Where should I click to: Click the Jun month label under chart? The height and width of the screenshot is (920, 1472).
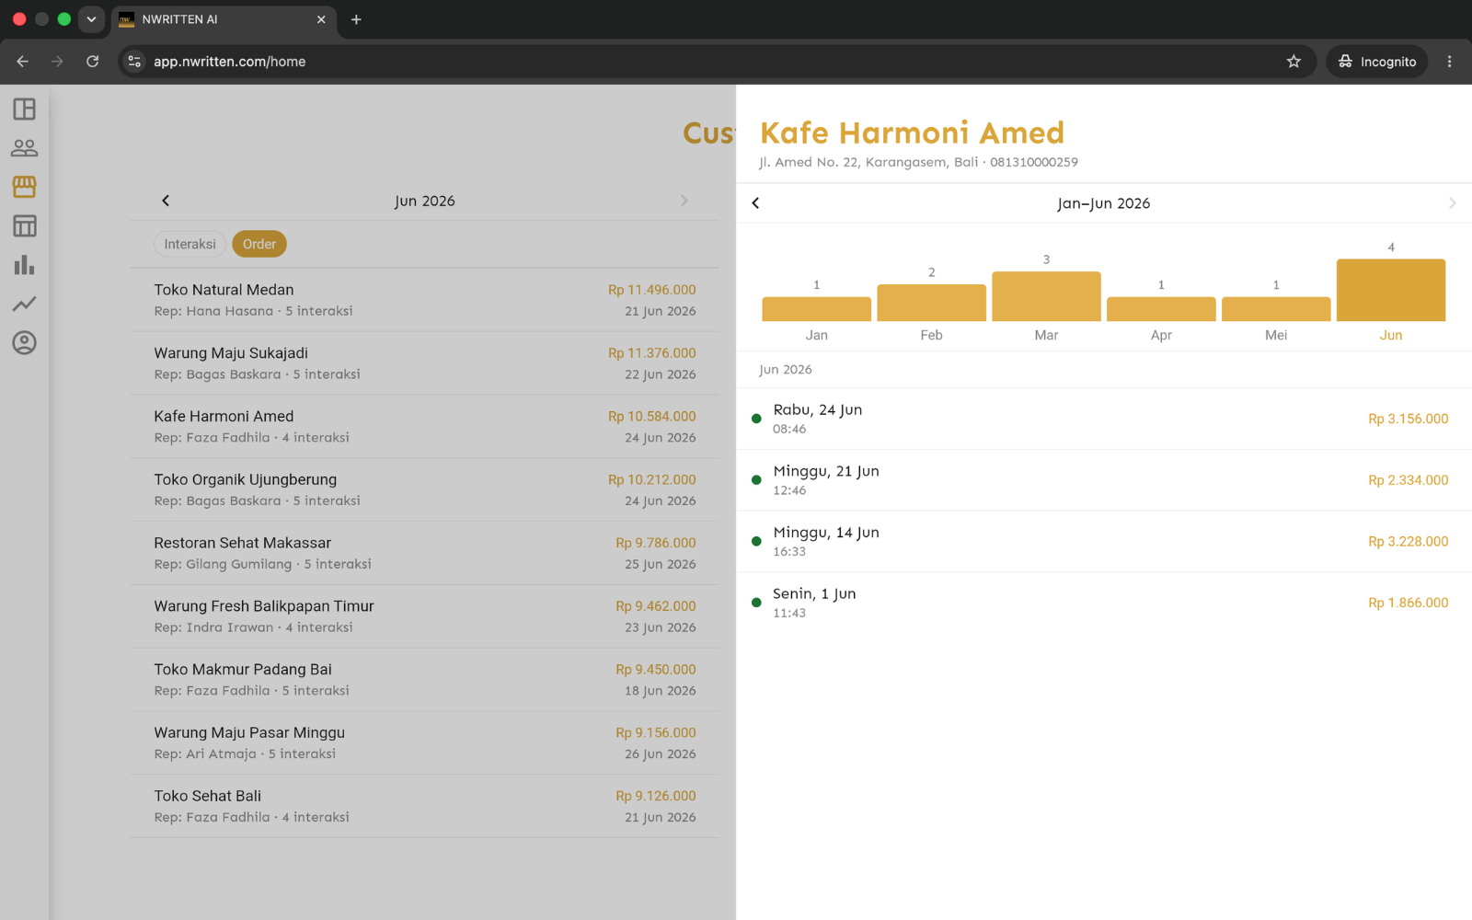click(1391, 335)
